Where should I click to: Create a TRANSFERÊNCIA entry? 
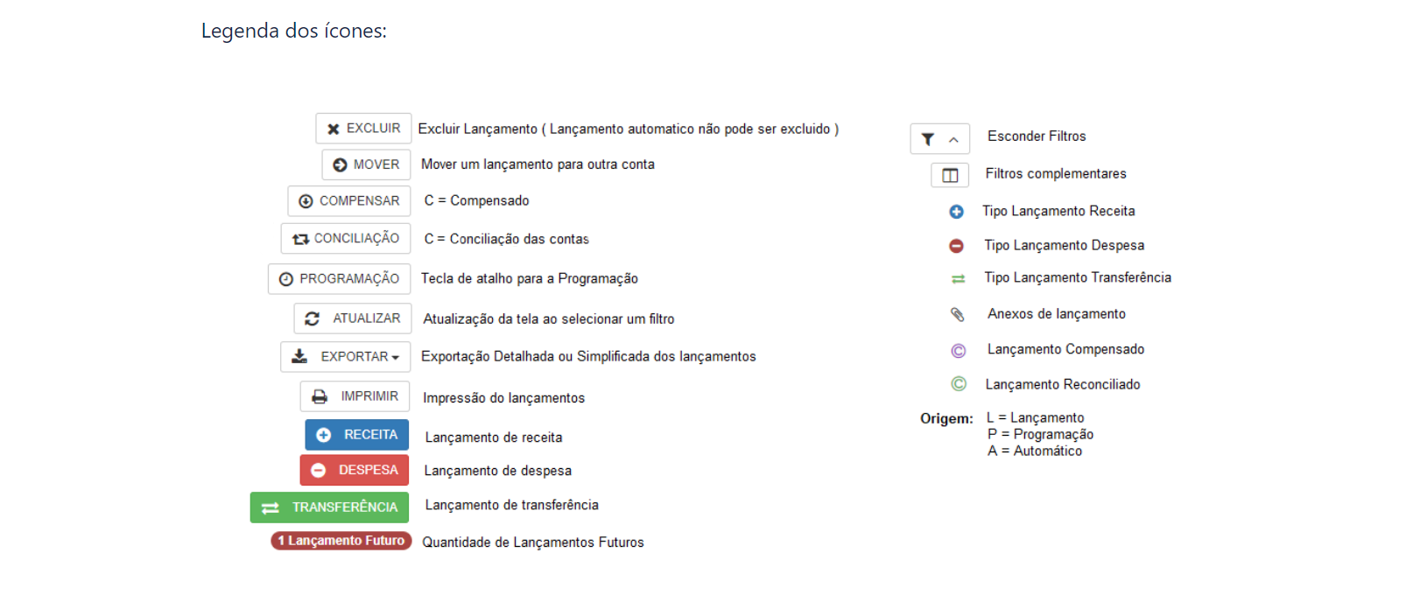click(x=329, y=507)
